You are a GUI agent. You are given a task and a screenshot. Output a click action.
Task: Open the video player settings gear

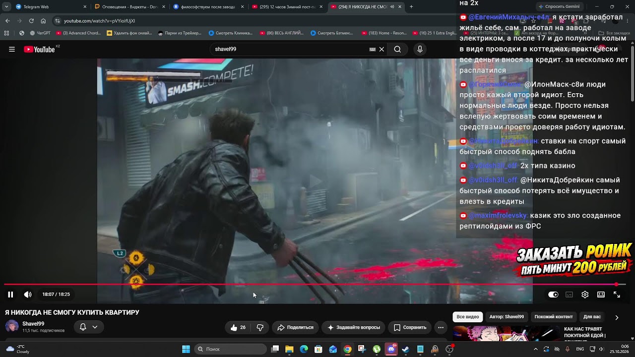click(585, 295)
